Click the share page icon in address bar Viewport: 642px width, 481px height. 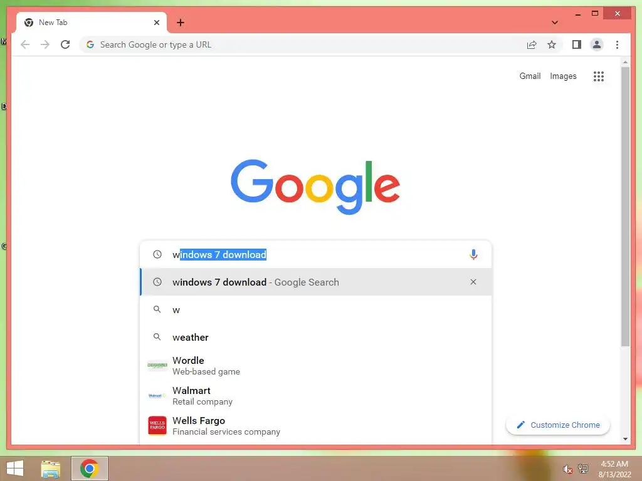pyautogui.click(x=532, y=44)
